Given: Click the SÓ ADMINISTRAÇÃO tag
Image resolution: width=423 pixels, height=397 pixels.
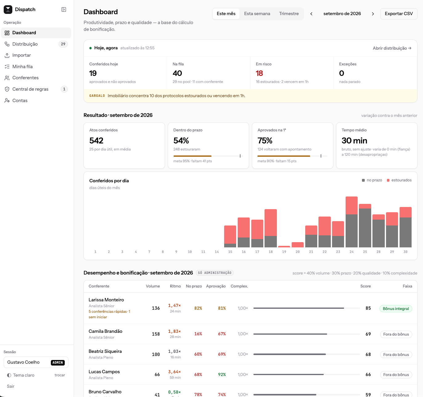Looking at the screenshot, I should click(x=215, y=273).
